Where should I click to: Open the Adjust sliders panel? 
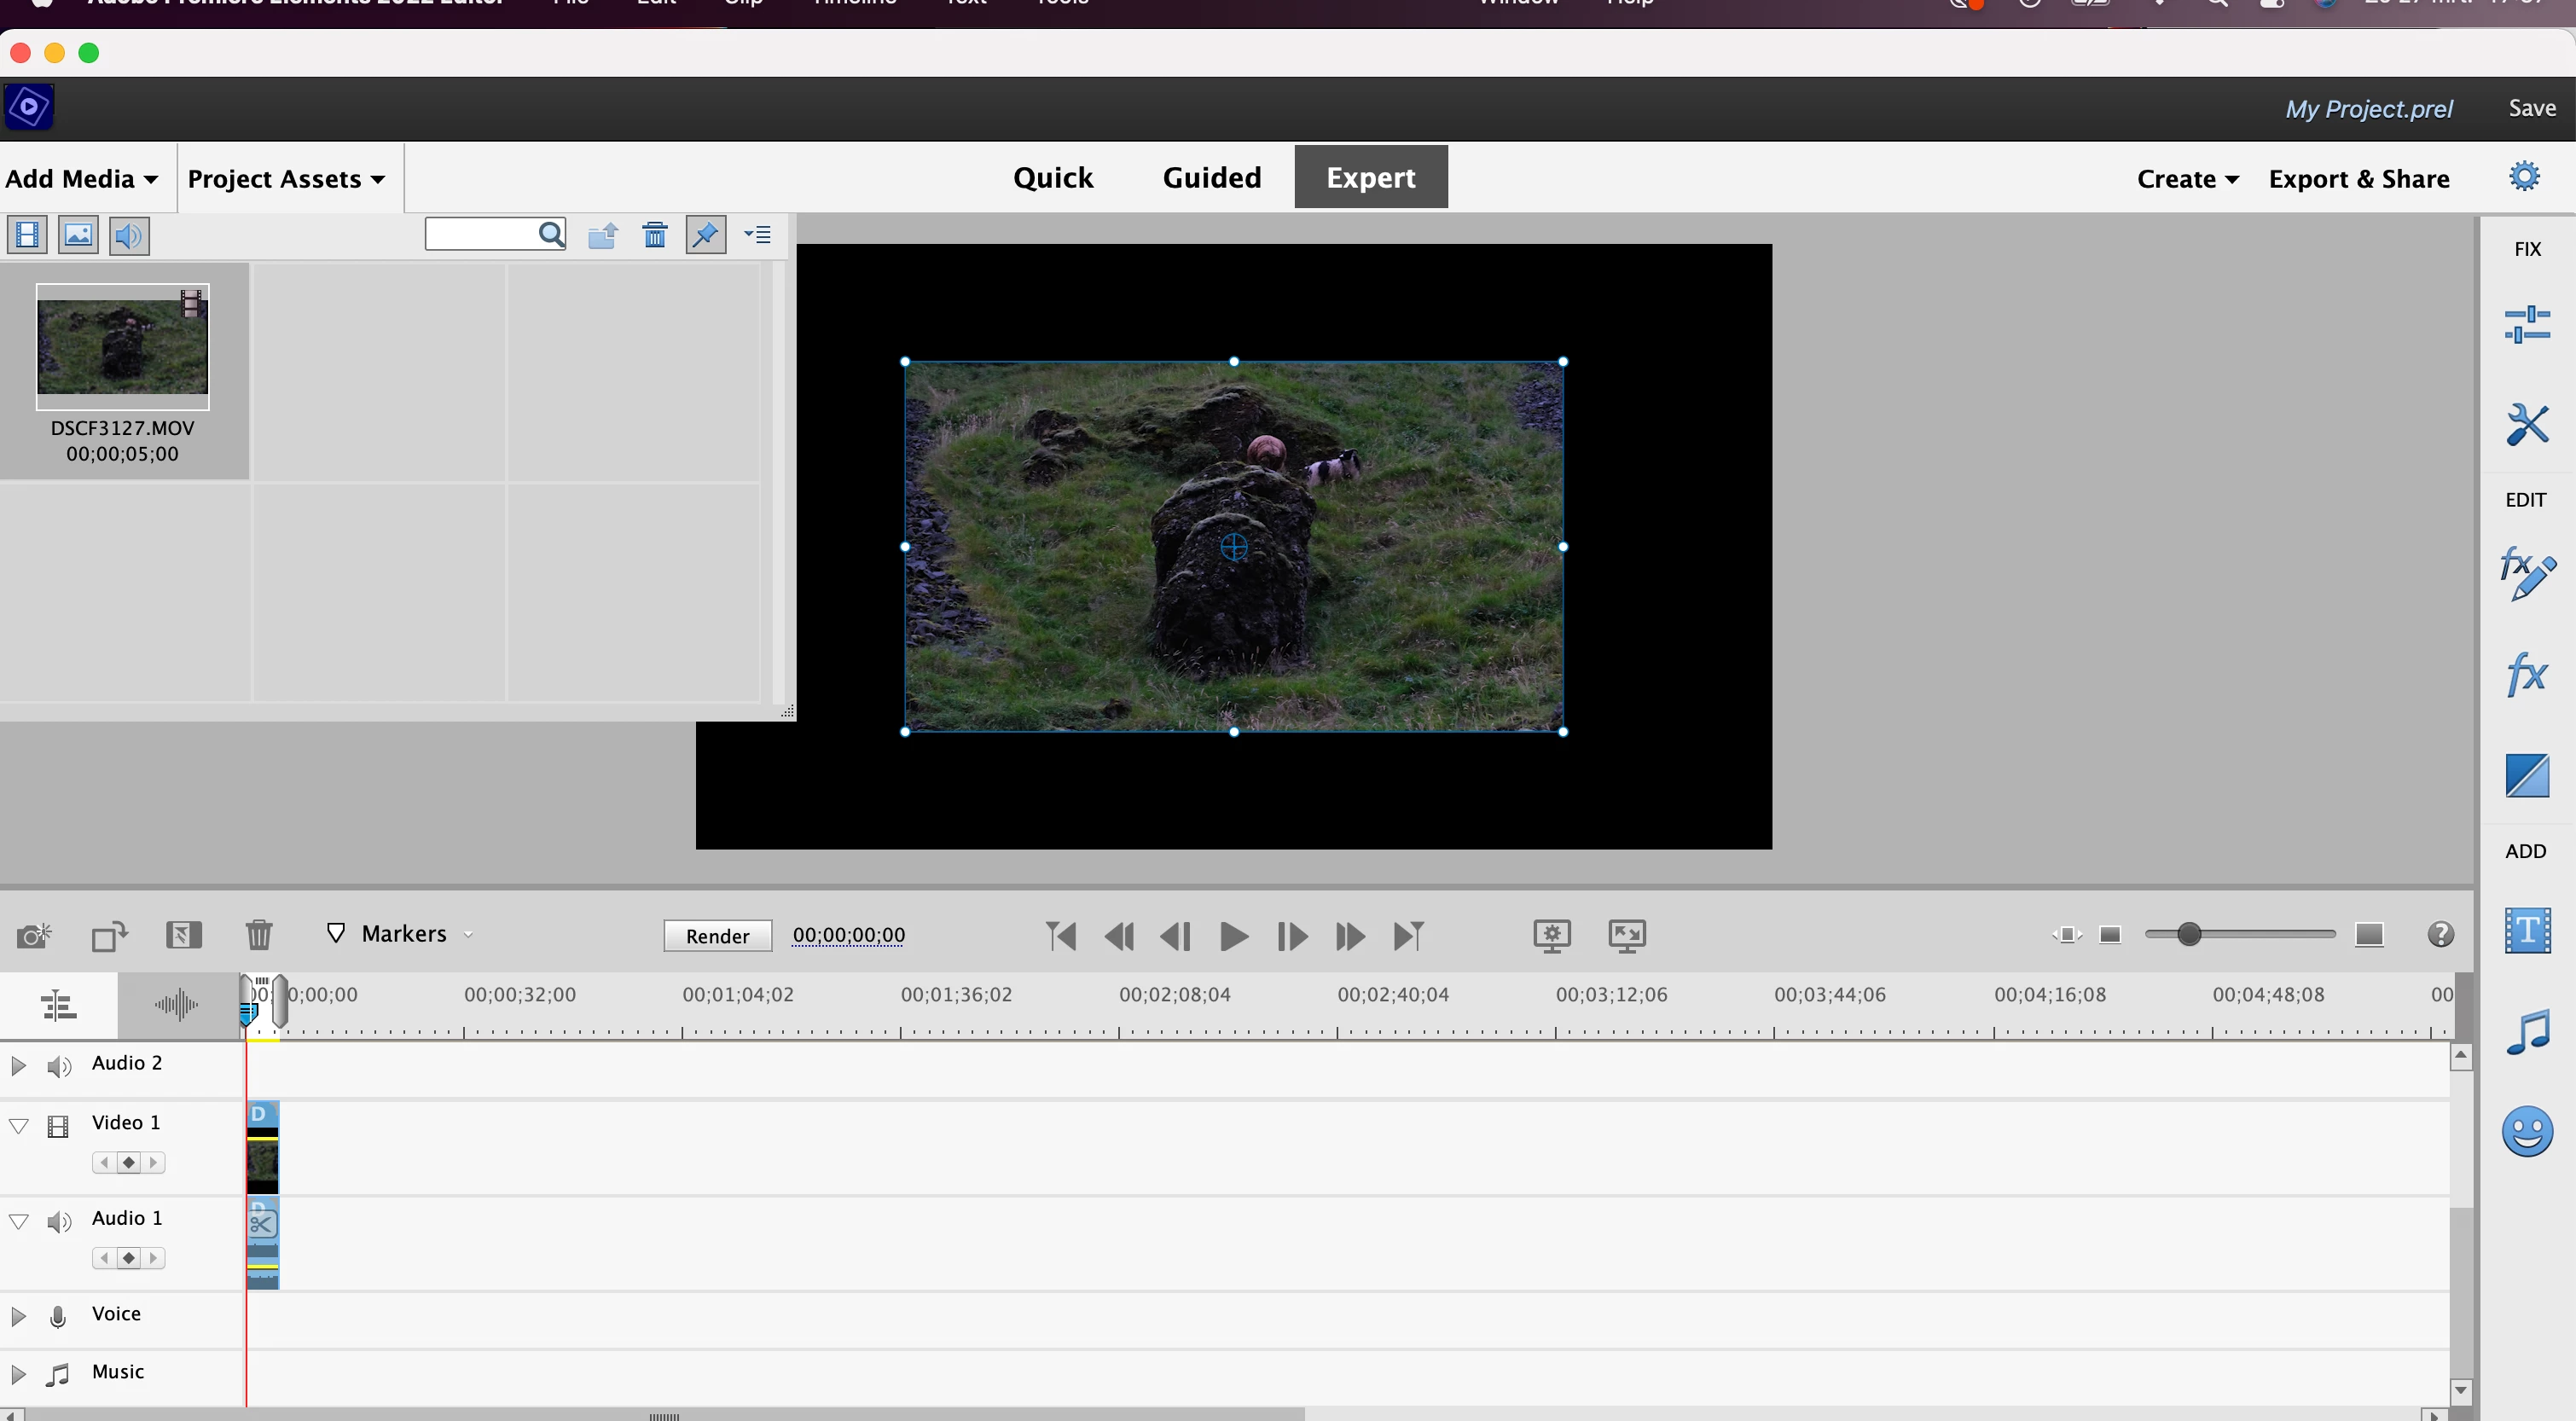coord(2526,324)
